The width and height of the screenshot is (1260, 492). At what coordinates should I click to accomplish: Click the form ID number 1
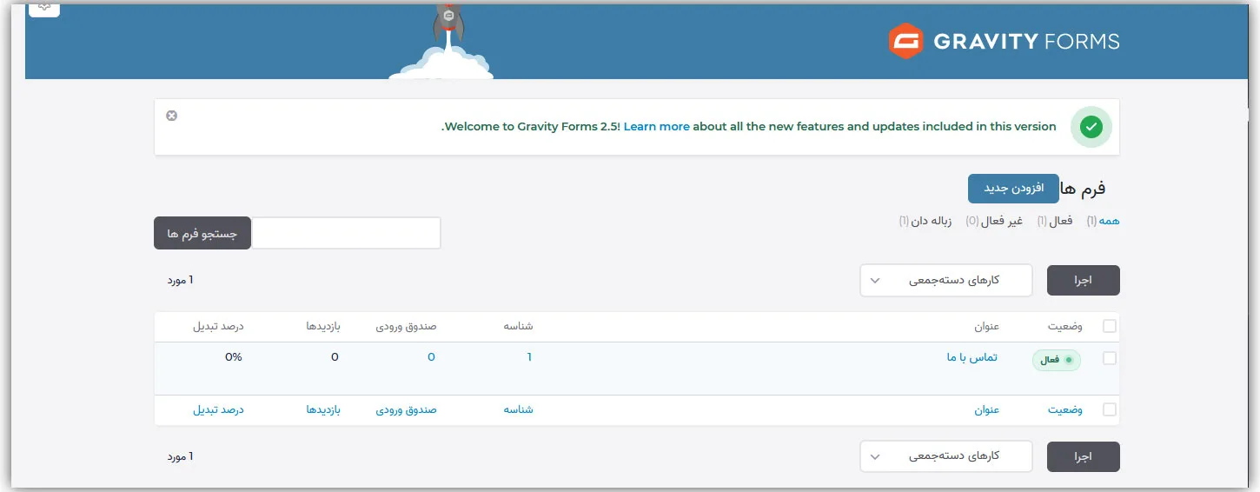point(529,357)
